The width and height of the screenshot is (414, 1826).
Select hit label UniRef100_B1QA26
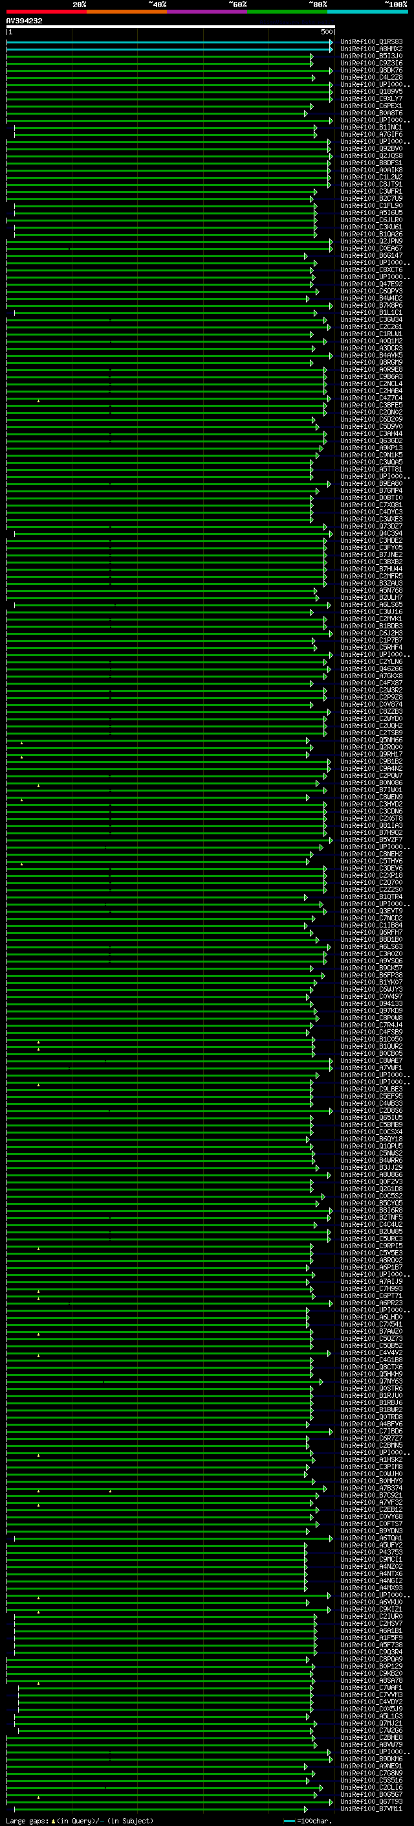pos(371,234)
